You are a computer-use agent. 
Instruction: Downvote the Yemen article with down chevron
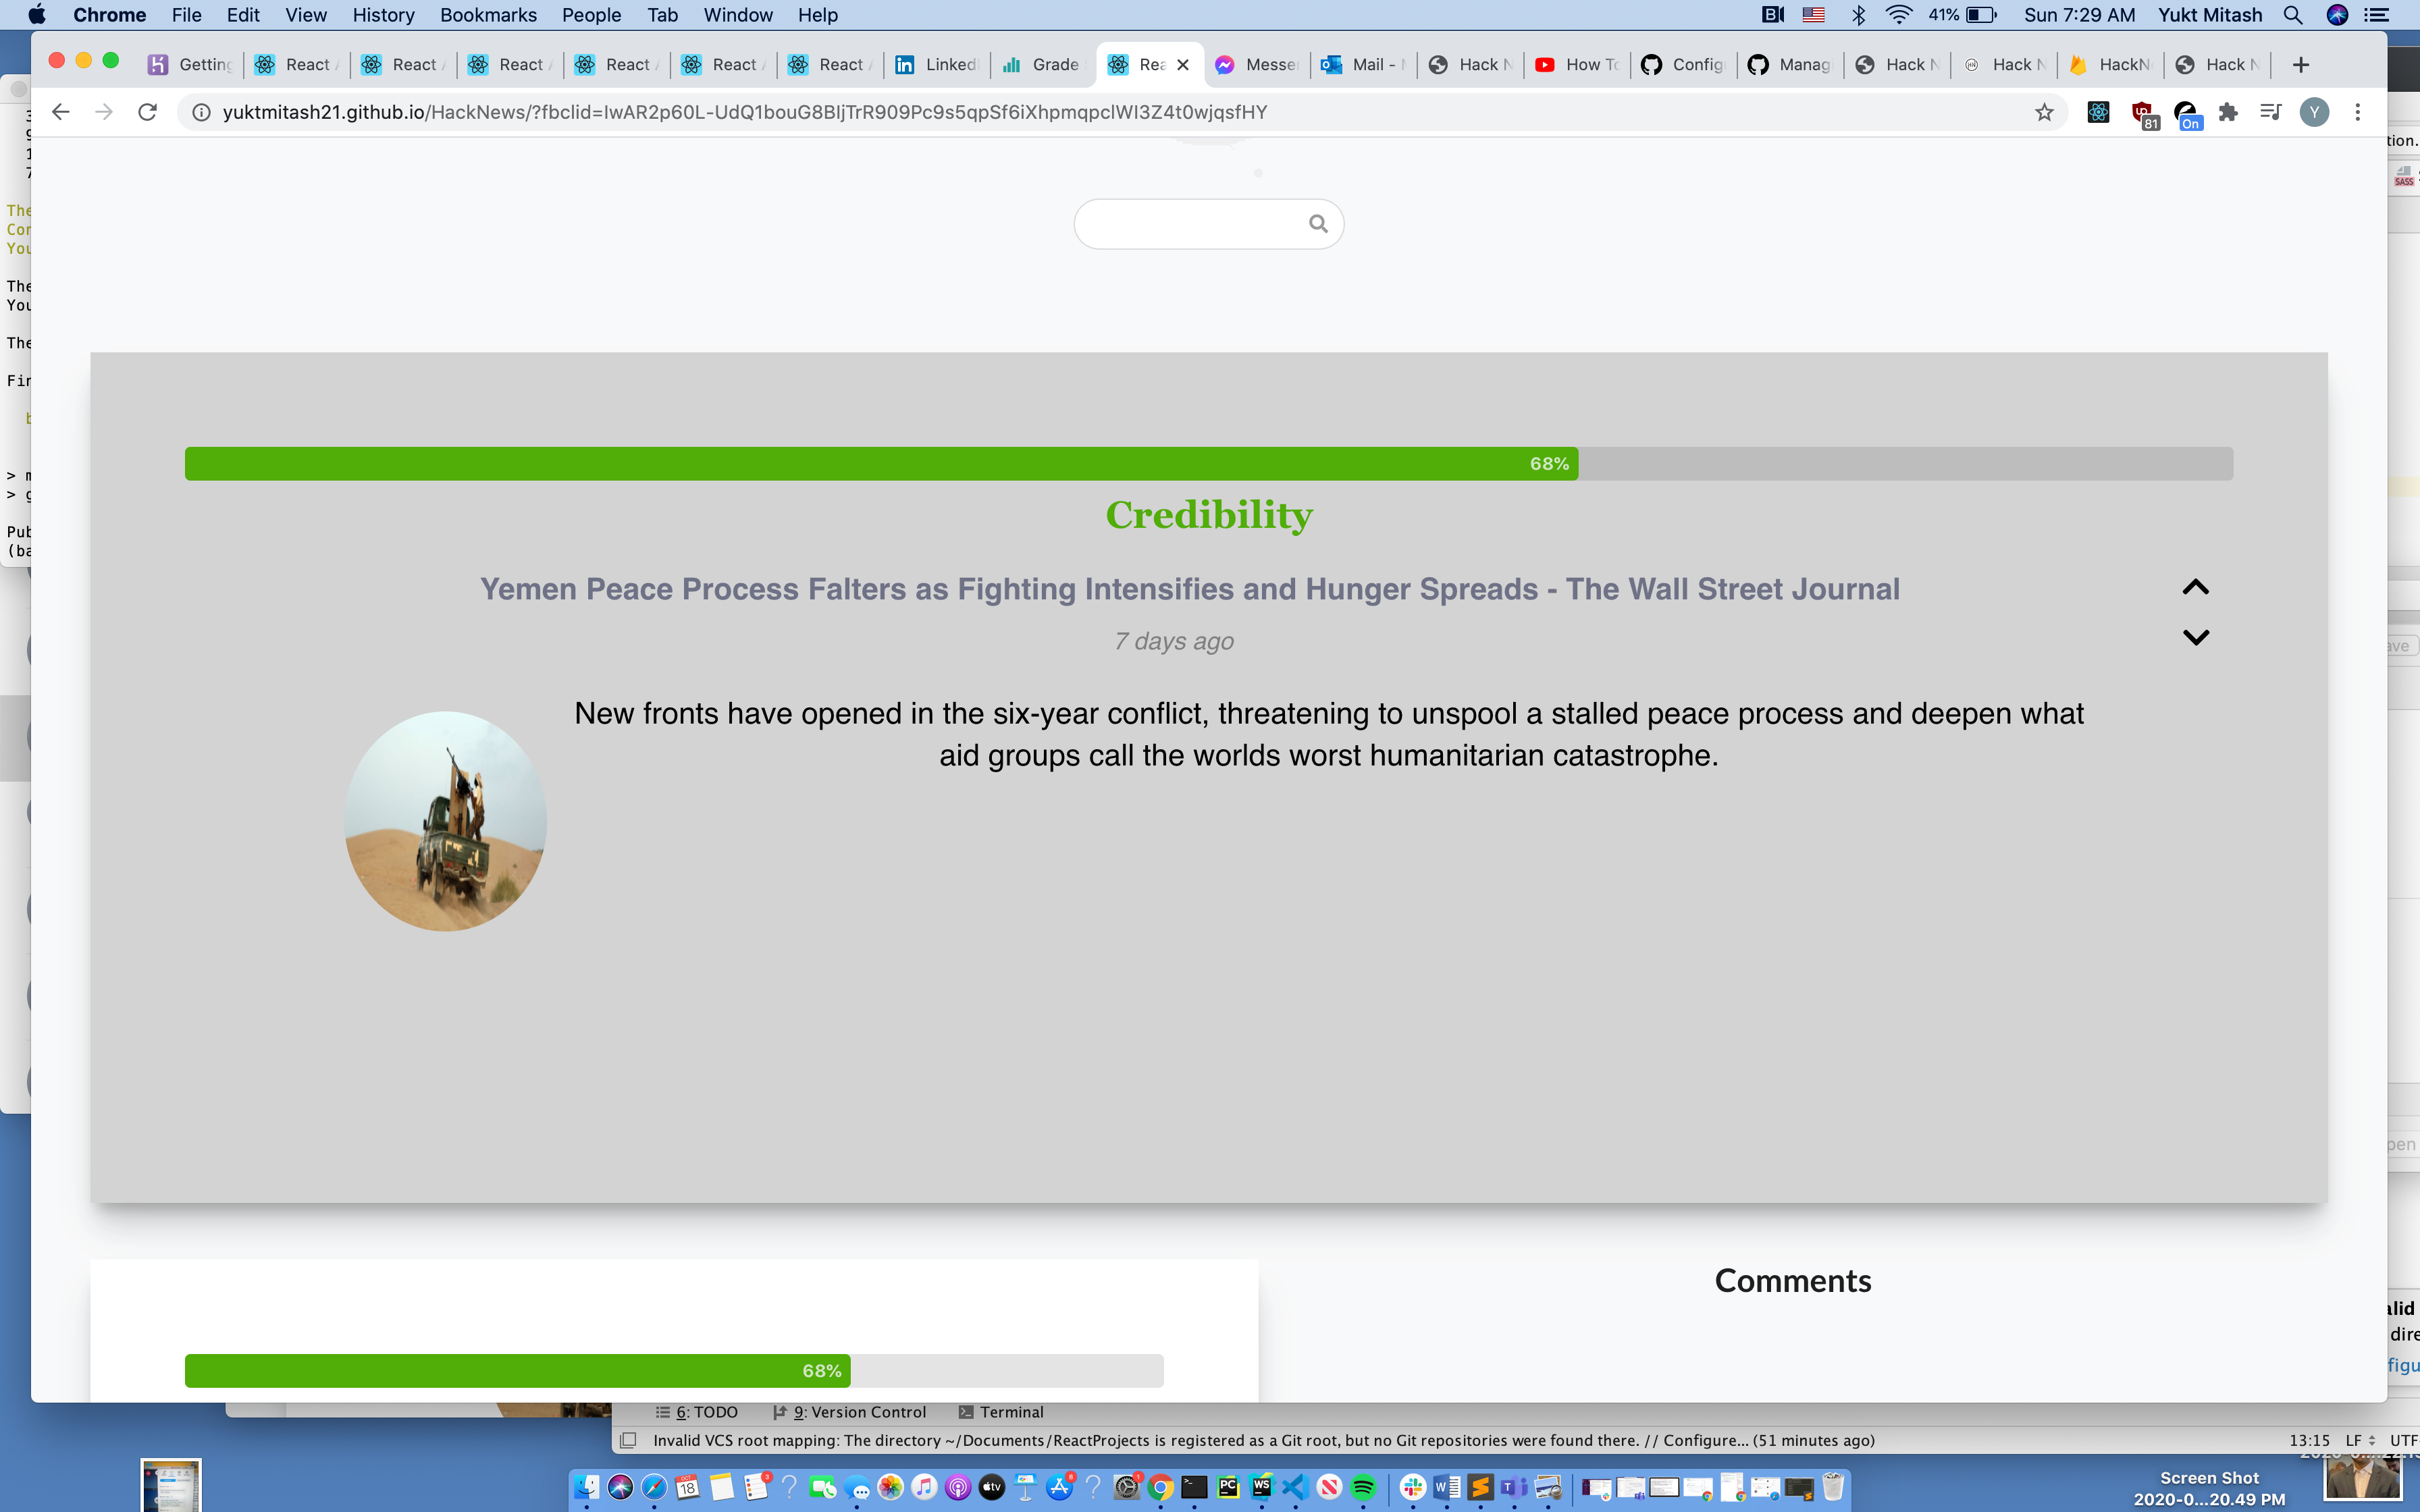(2195, 637)
